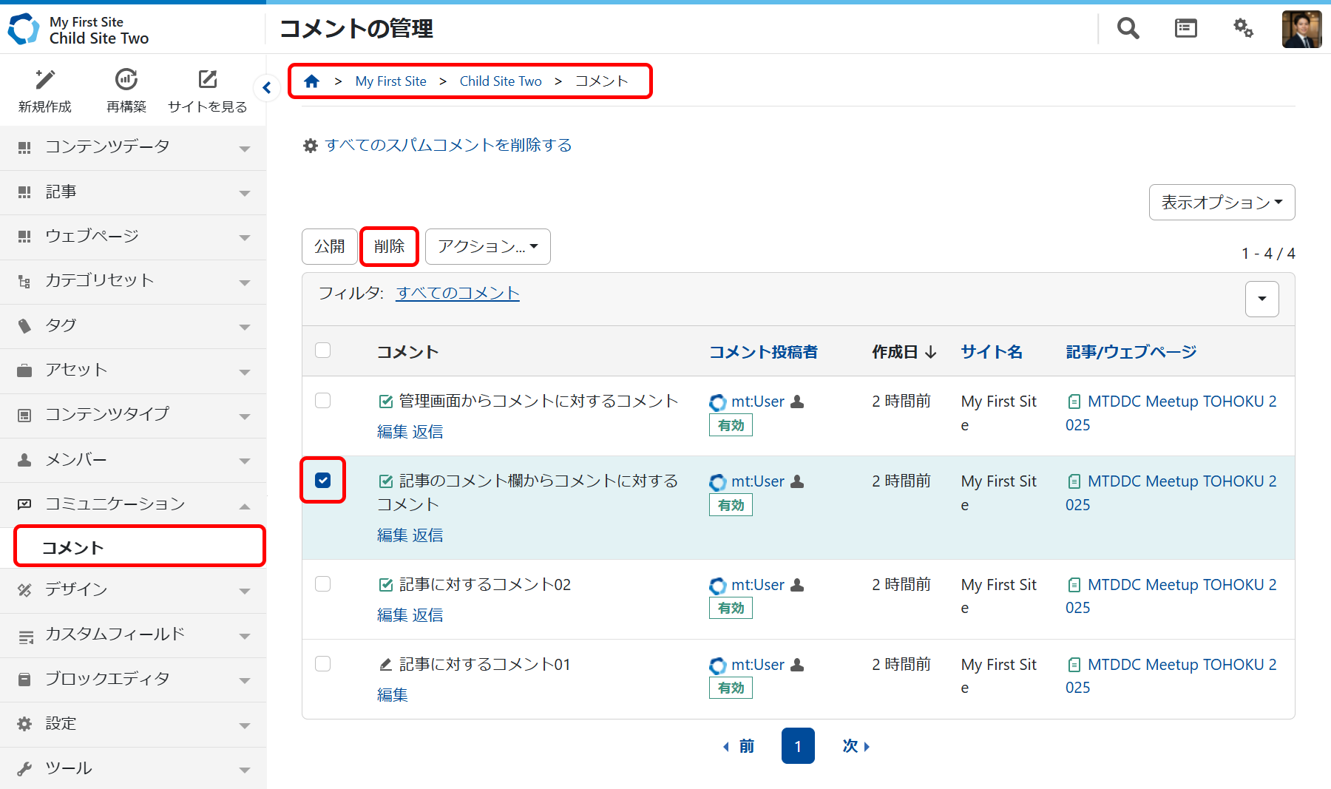Open the アクション dropdown menu
This screenshot has height=789, width=1331.
click(x=487, y=246)
